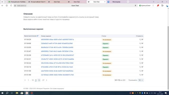Go to pagination page 1
169x95 pixels.
click(28, 80)
